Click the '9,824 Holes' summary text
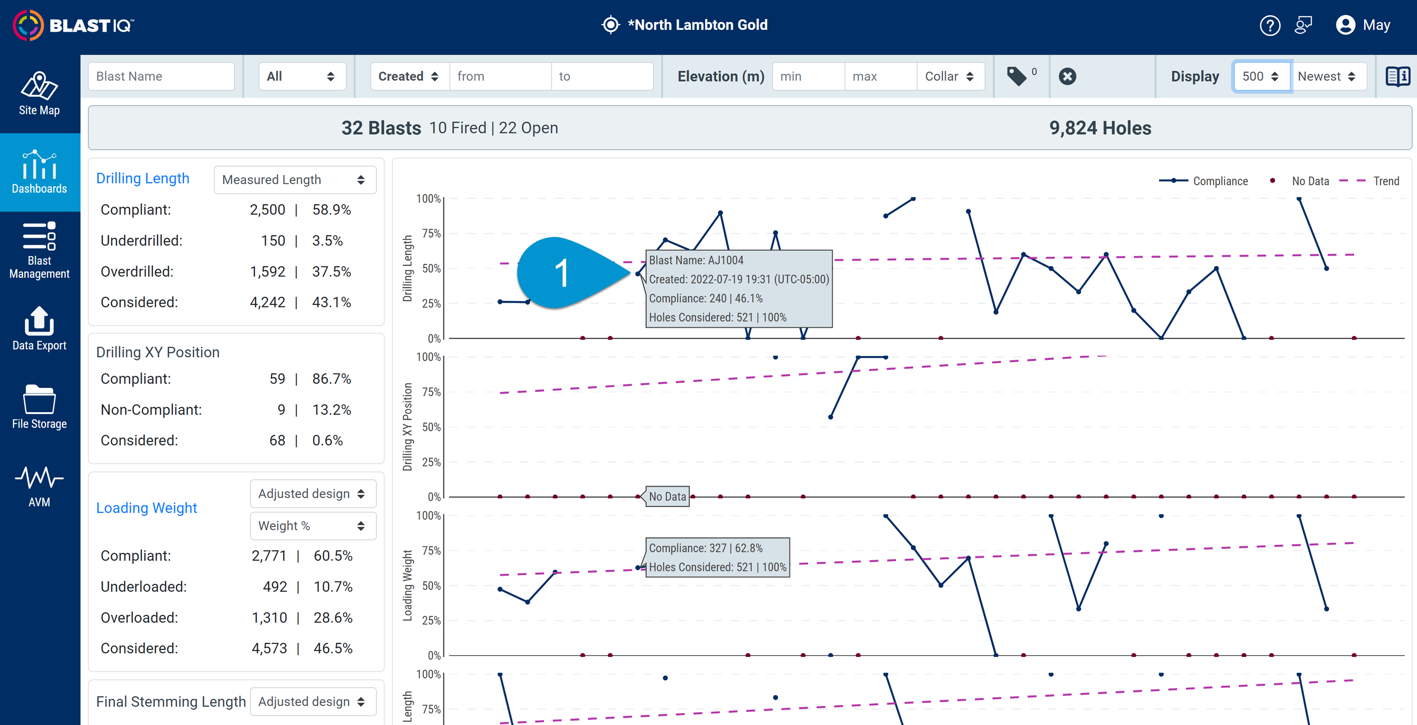The image size is (1417, 725). [x=1100, y=127]
